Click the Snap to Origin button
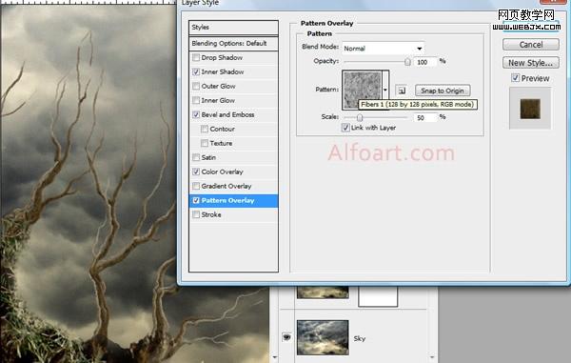The height and width of the screenshot is (363, 571). tap(443, 91)
